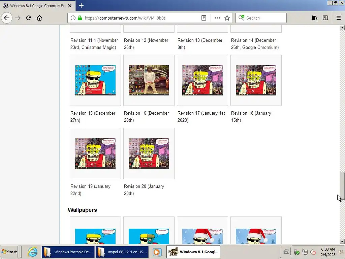Switch to the Windows Portable De... taskbar window
The width and height of the screenshot is (345, 259).
(x=68, y=252)
